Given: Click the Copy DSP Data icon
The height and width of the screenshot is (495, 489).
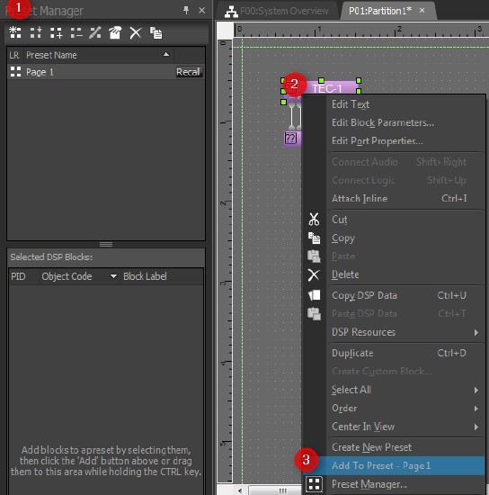Looking at the screenshot, I should point(314,295).
